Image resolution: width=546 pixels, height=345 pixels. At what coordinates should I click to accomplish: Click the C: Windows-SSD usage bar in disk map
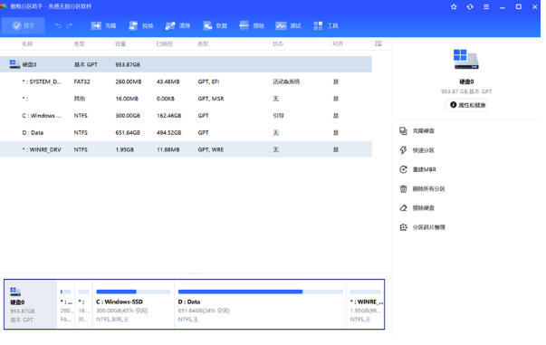133,292
